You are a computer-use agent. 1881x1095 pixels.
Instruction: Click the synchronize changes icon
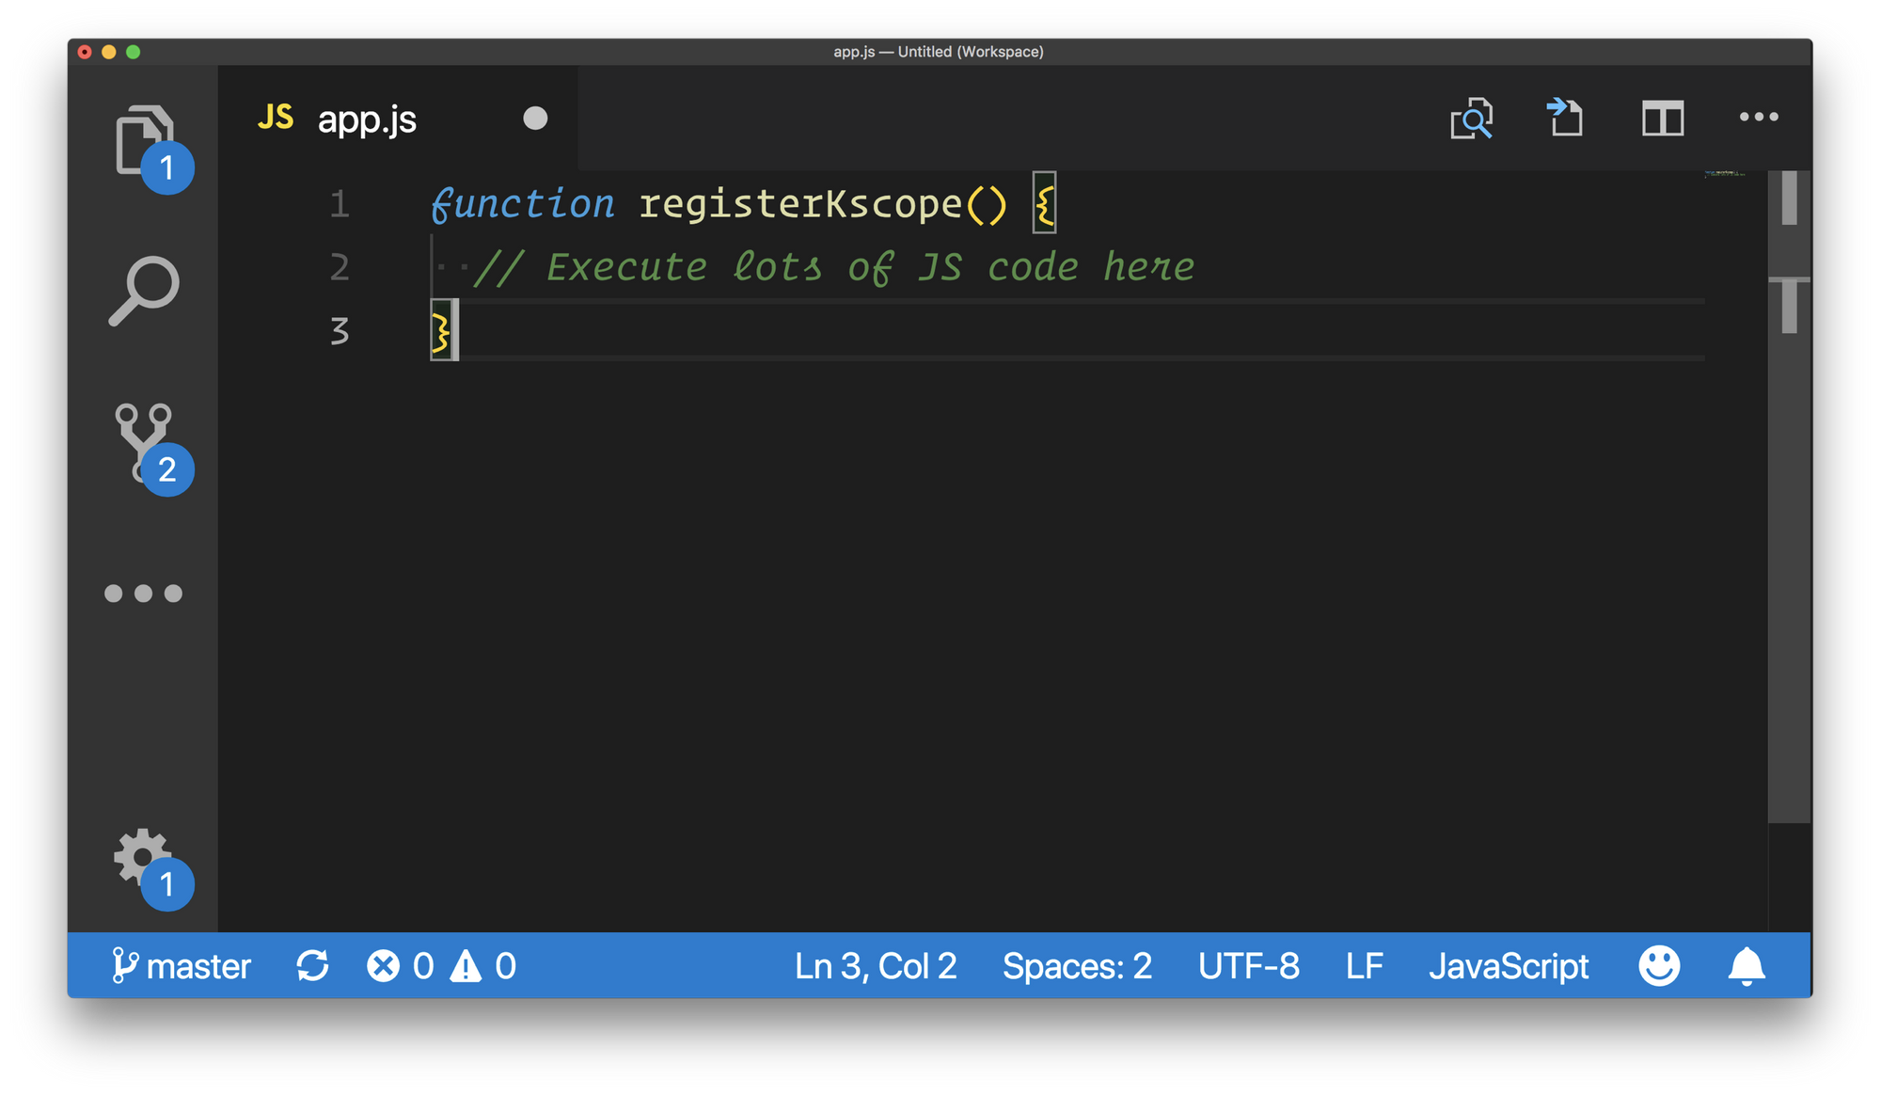(312, 966)
